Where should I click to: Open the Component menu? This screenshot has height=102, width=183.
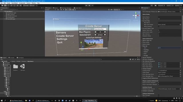[x=22, y=3]
